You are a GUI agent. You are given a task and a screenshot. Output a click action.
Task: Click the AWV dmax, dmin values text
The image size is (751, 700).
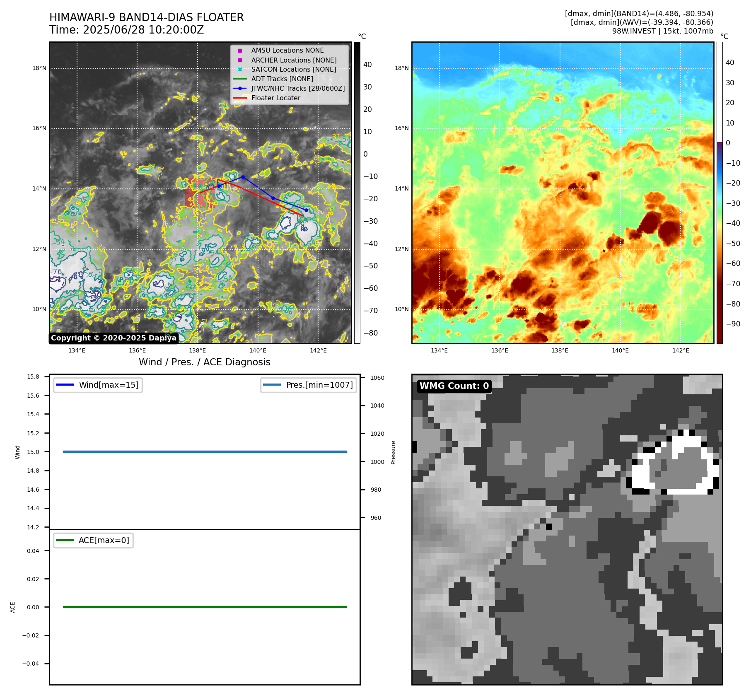pos(642,22)
